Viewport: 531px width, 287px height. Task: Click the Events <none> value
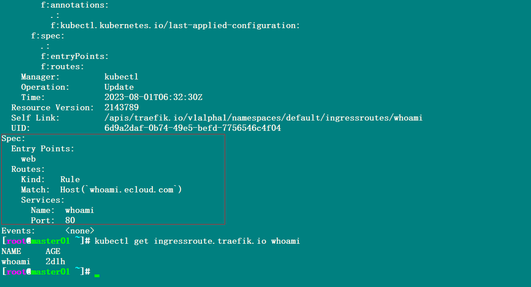pos(79,231)
